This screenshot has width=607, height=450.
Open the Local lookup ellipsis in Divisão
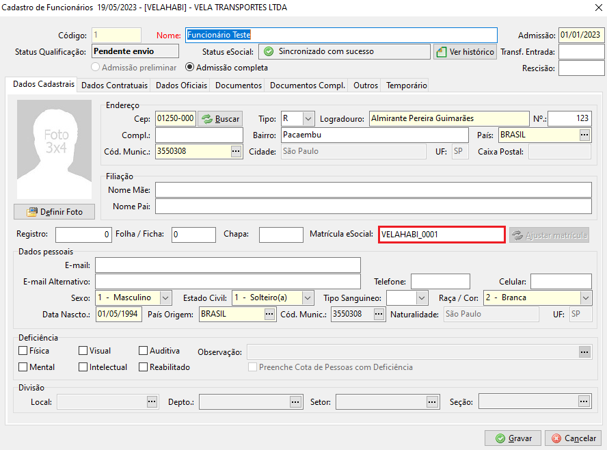pos(152,401)
